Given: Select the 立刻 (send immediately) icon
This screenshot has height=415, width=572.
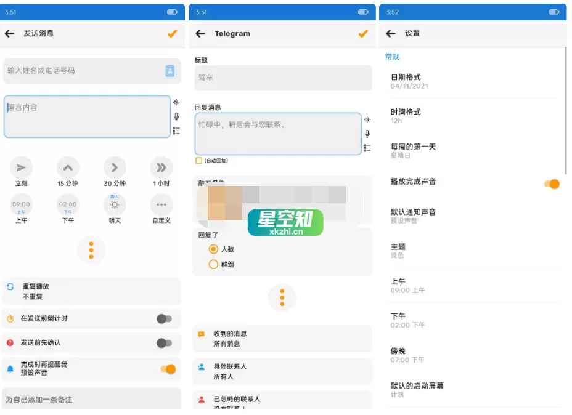Looking at the screenshot, I should pyautogui.click(x=21, y=167).
